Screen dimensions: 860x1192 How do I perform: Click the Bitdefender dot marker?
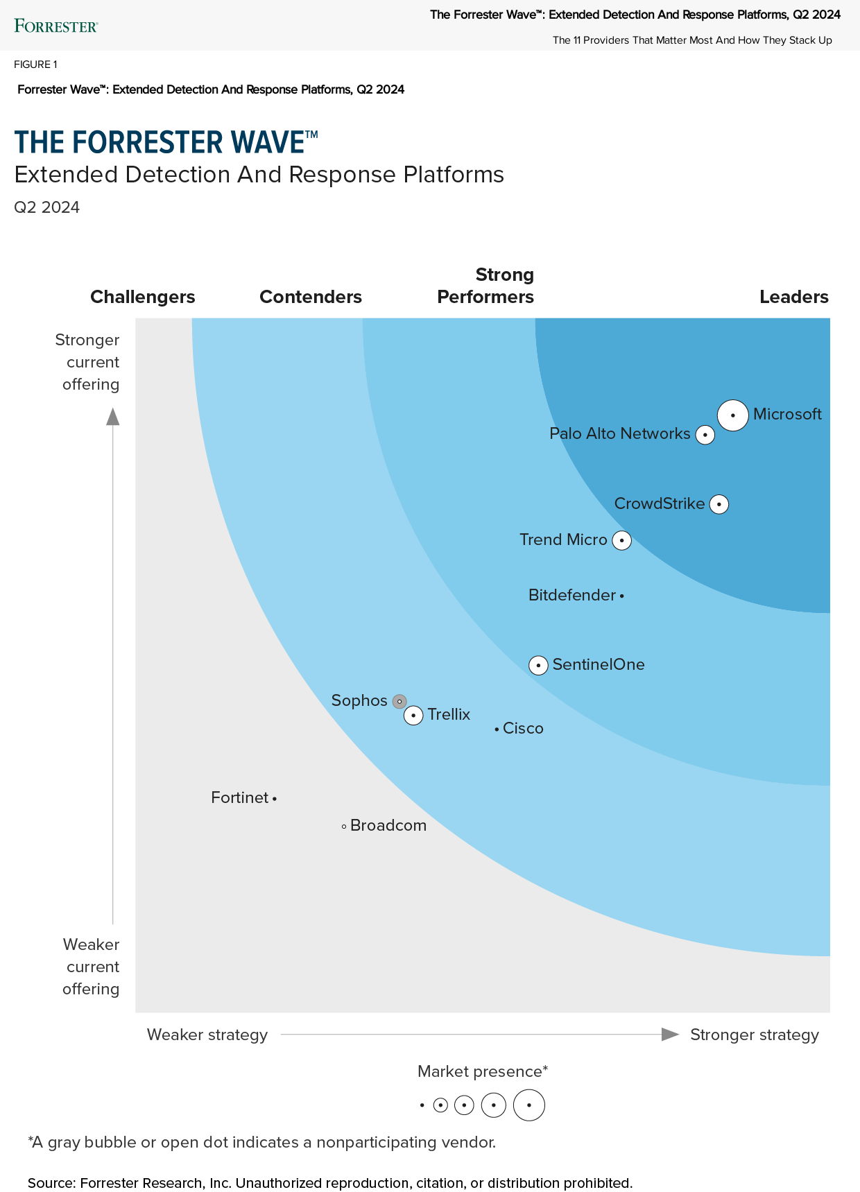click(621, 596)
